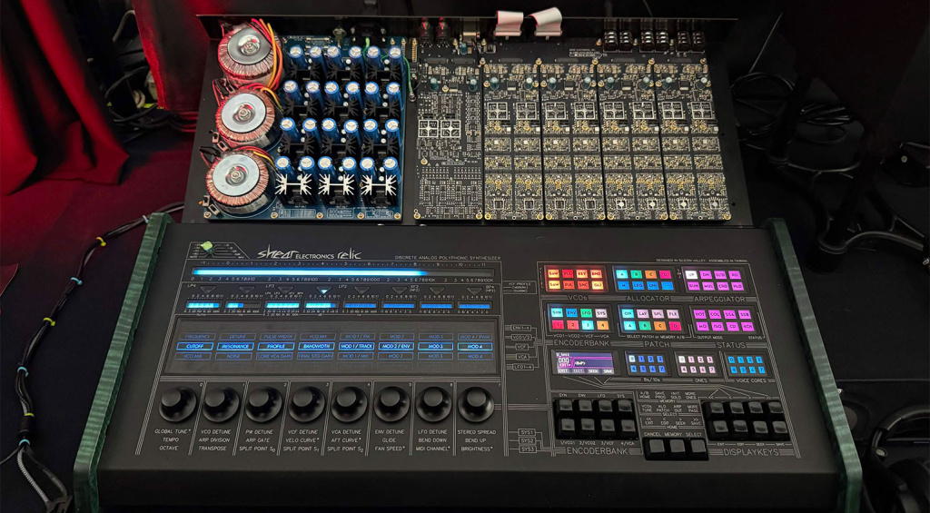Tap the LFO pad in Allocator section
Image resolution: width=930 pixels, height=513 pixels.
(638, 285)
